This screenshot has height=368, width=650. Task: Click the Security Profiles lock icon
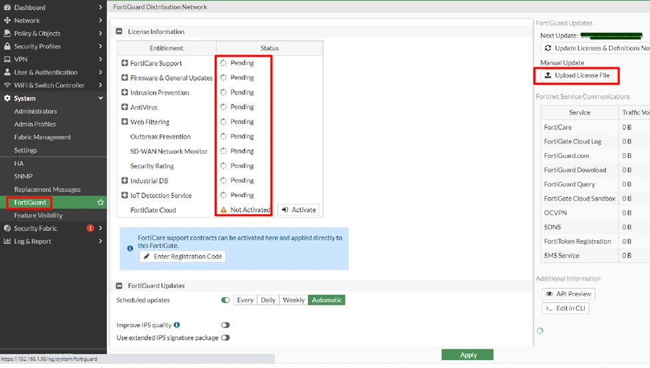click(7, 46)
